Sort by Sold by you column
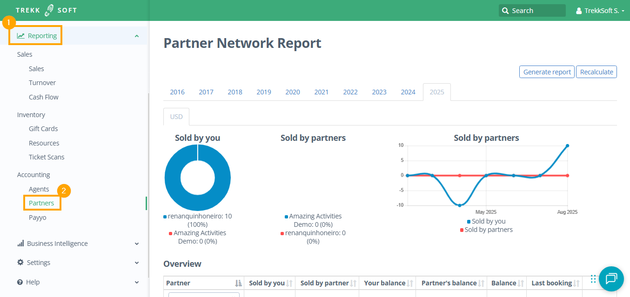 click(289, 283)
